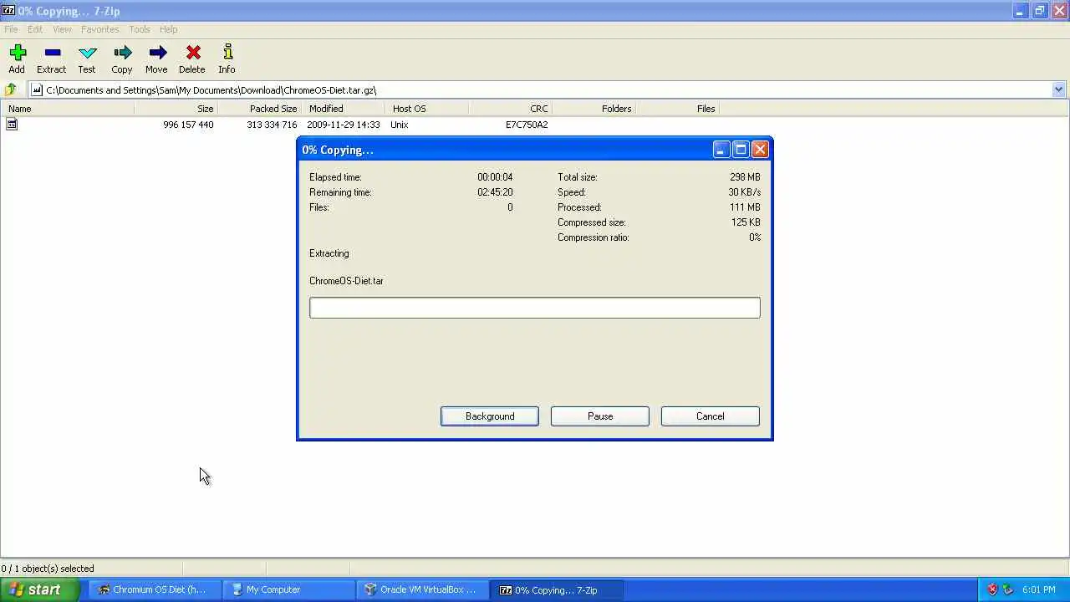Image resolution: width=1070 pixels, height=602 pixels.
Task: Sort by the Files column header
Action: click(x=677, y=109)
